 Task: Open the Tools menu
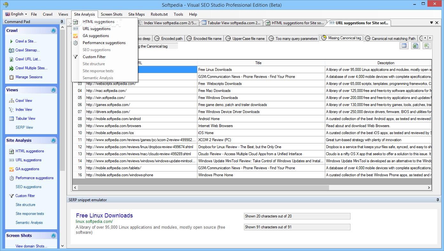point(178,14)
